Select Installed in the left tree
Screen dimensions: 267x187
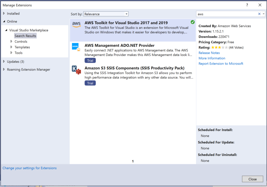[x=13, y=13]
